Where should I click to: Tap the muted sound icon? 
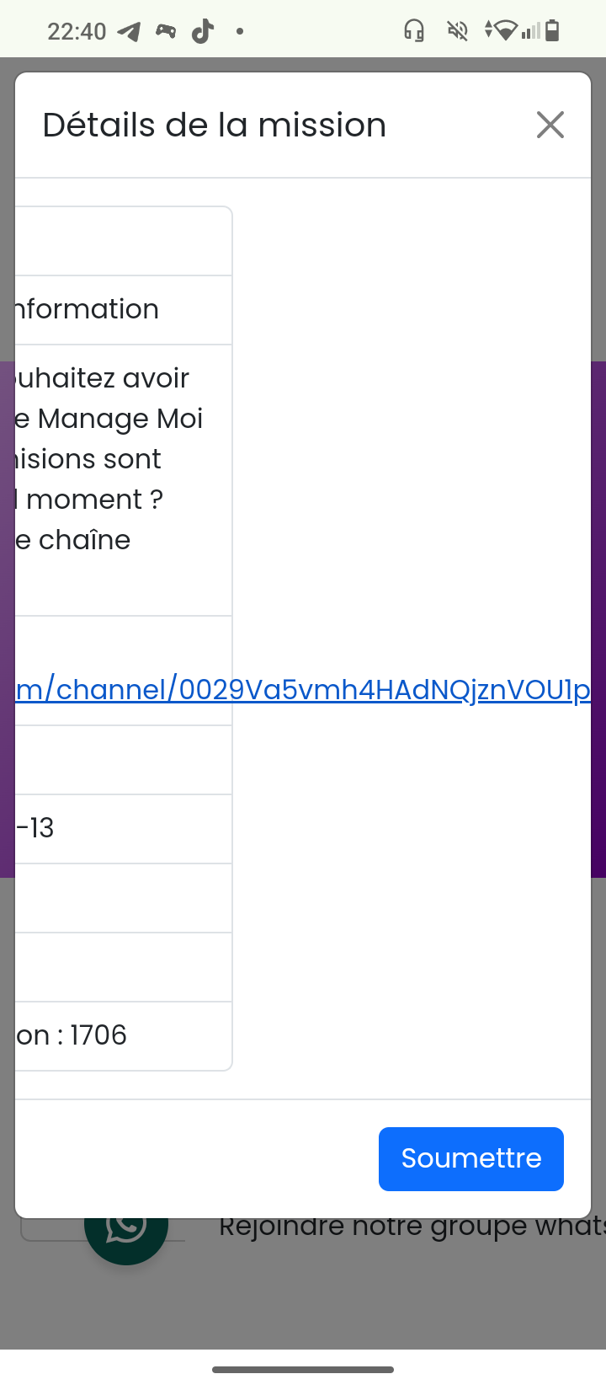[x=458, y=32]
